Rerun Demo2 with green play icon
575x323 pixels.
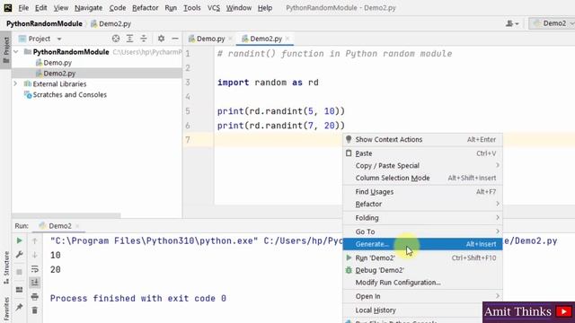point(20,240)
